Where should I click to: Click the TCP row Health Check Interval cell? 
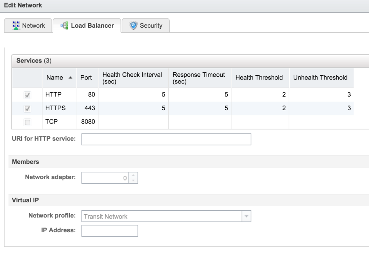[x=133, y=122]
